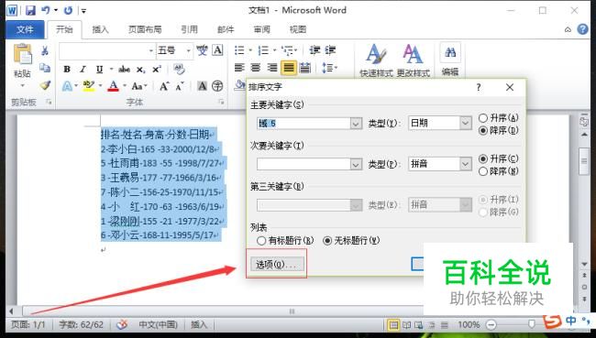Center align text in paragraph group
Screen dimensions: 596x338
pyautogui.click(x=256, y=68)
